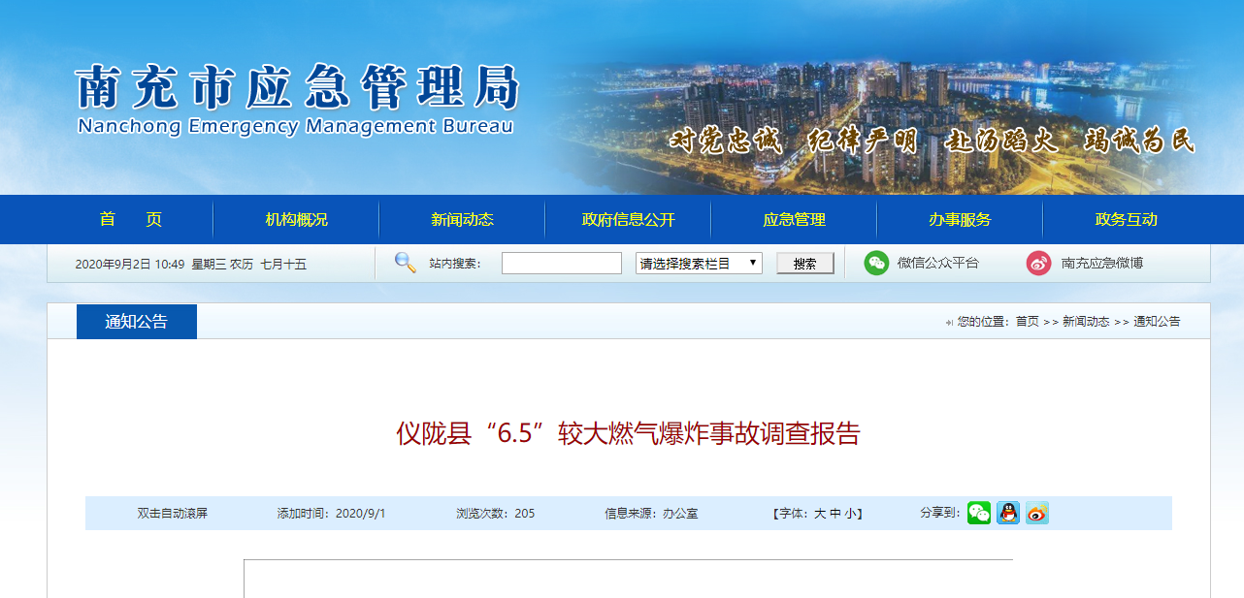The width and height of the screenshot is (1244, 598).
Task: Open the 首页 menu item
Action: [130, 219]
